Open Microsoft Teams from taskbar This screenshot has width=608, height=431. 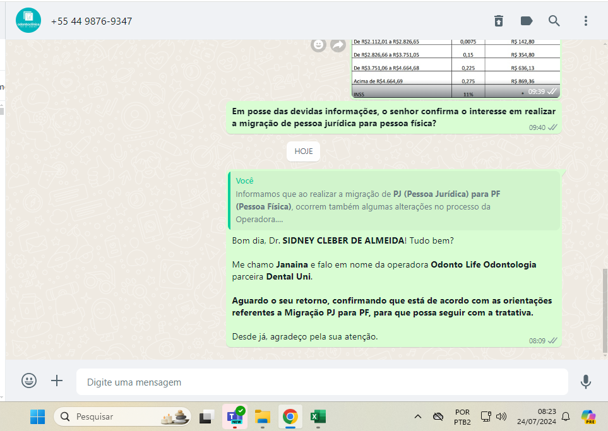click(235, 416)
